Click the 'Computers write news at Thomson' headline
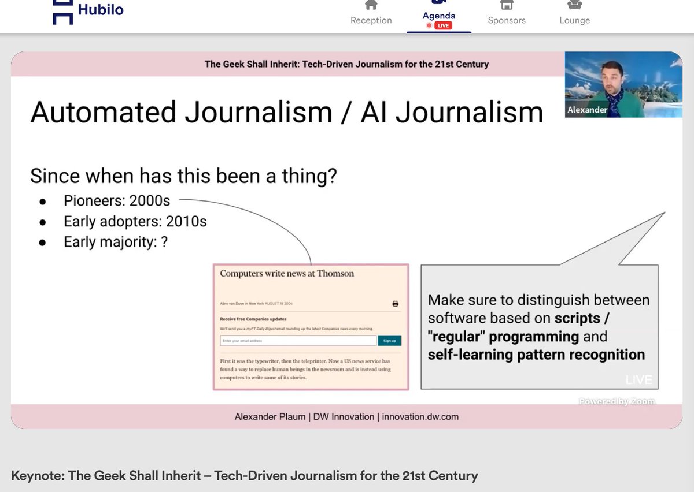The image size is (694, 492). [x=287, y=274]
